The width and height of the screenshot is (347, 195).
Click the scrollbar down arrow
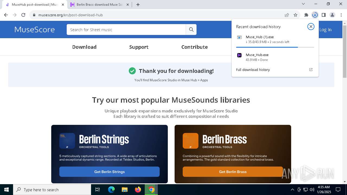pos(345,182)
